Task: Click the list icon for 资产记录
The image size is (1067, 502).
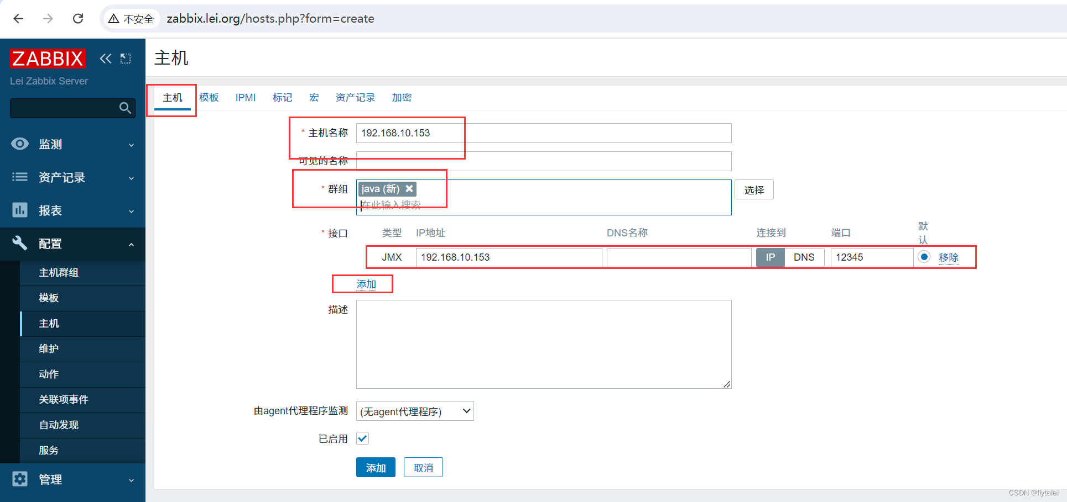Action: tap(20, 177)
